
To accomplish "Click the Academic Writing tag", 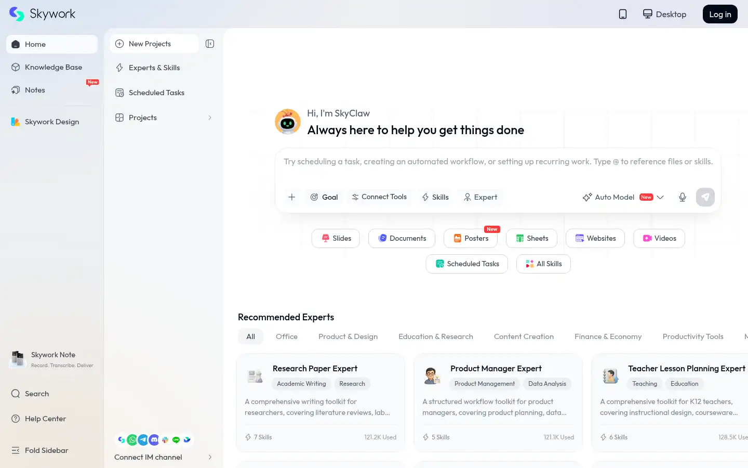I will (x=301, y=384).
